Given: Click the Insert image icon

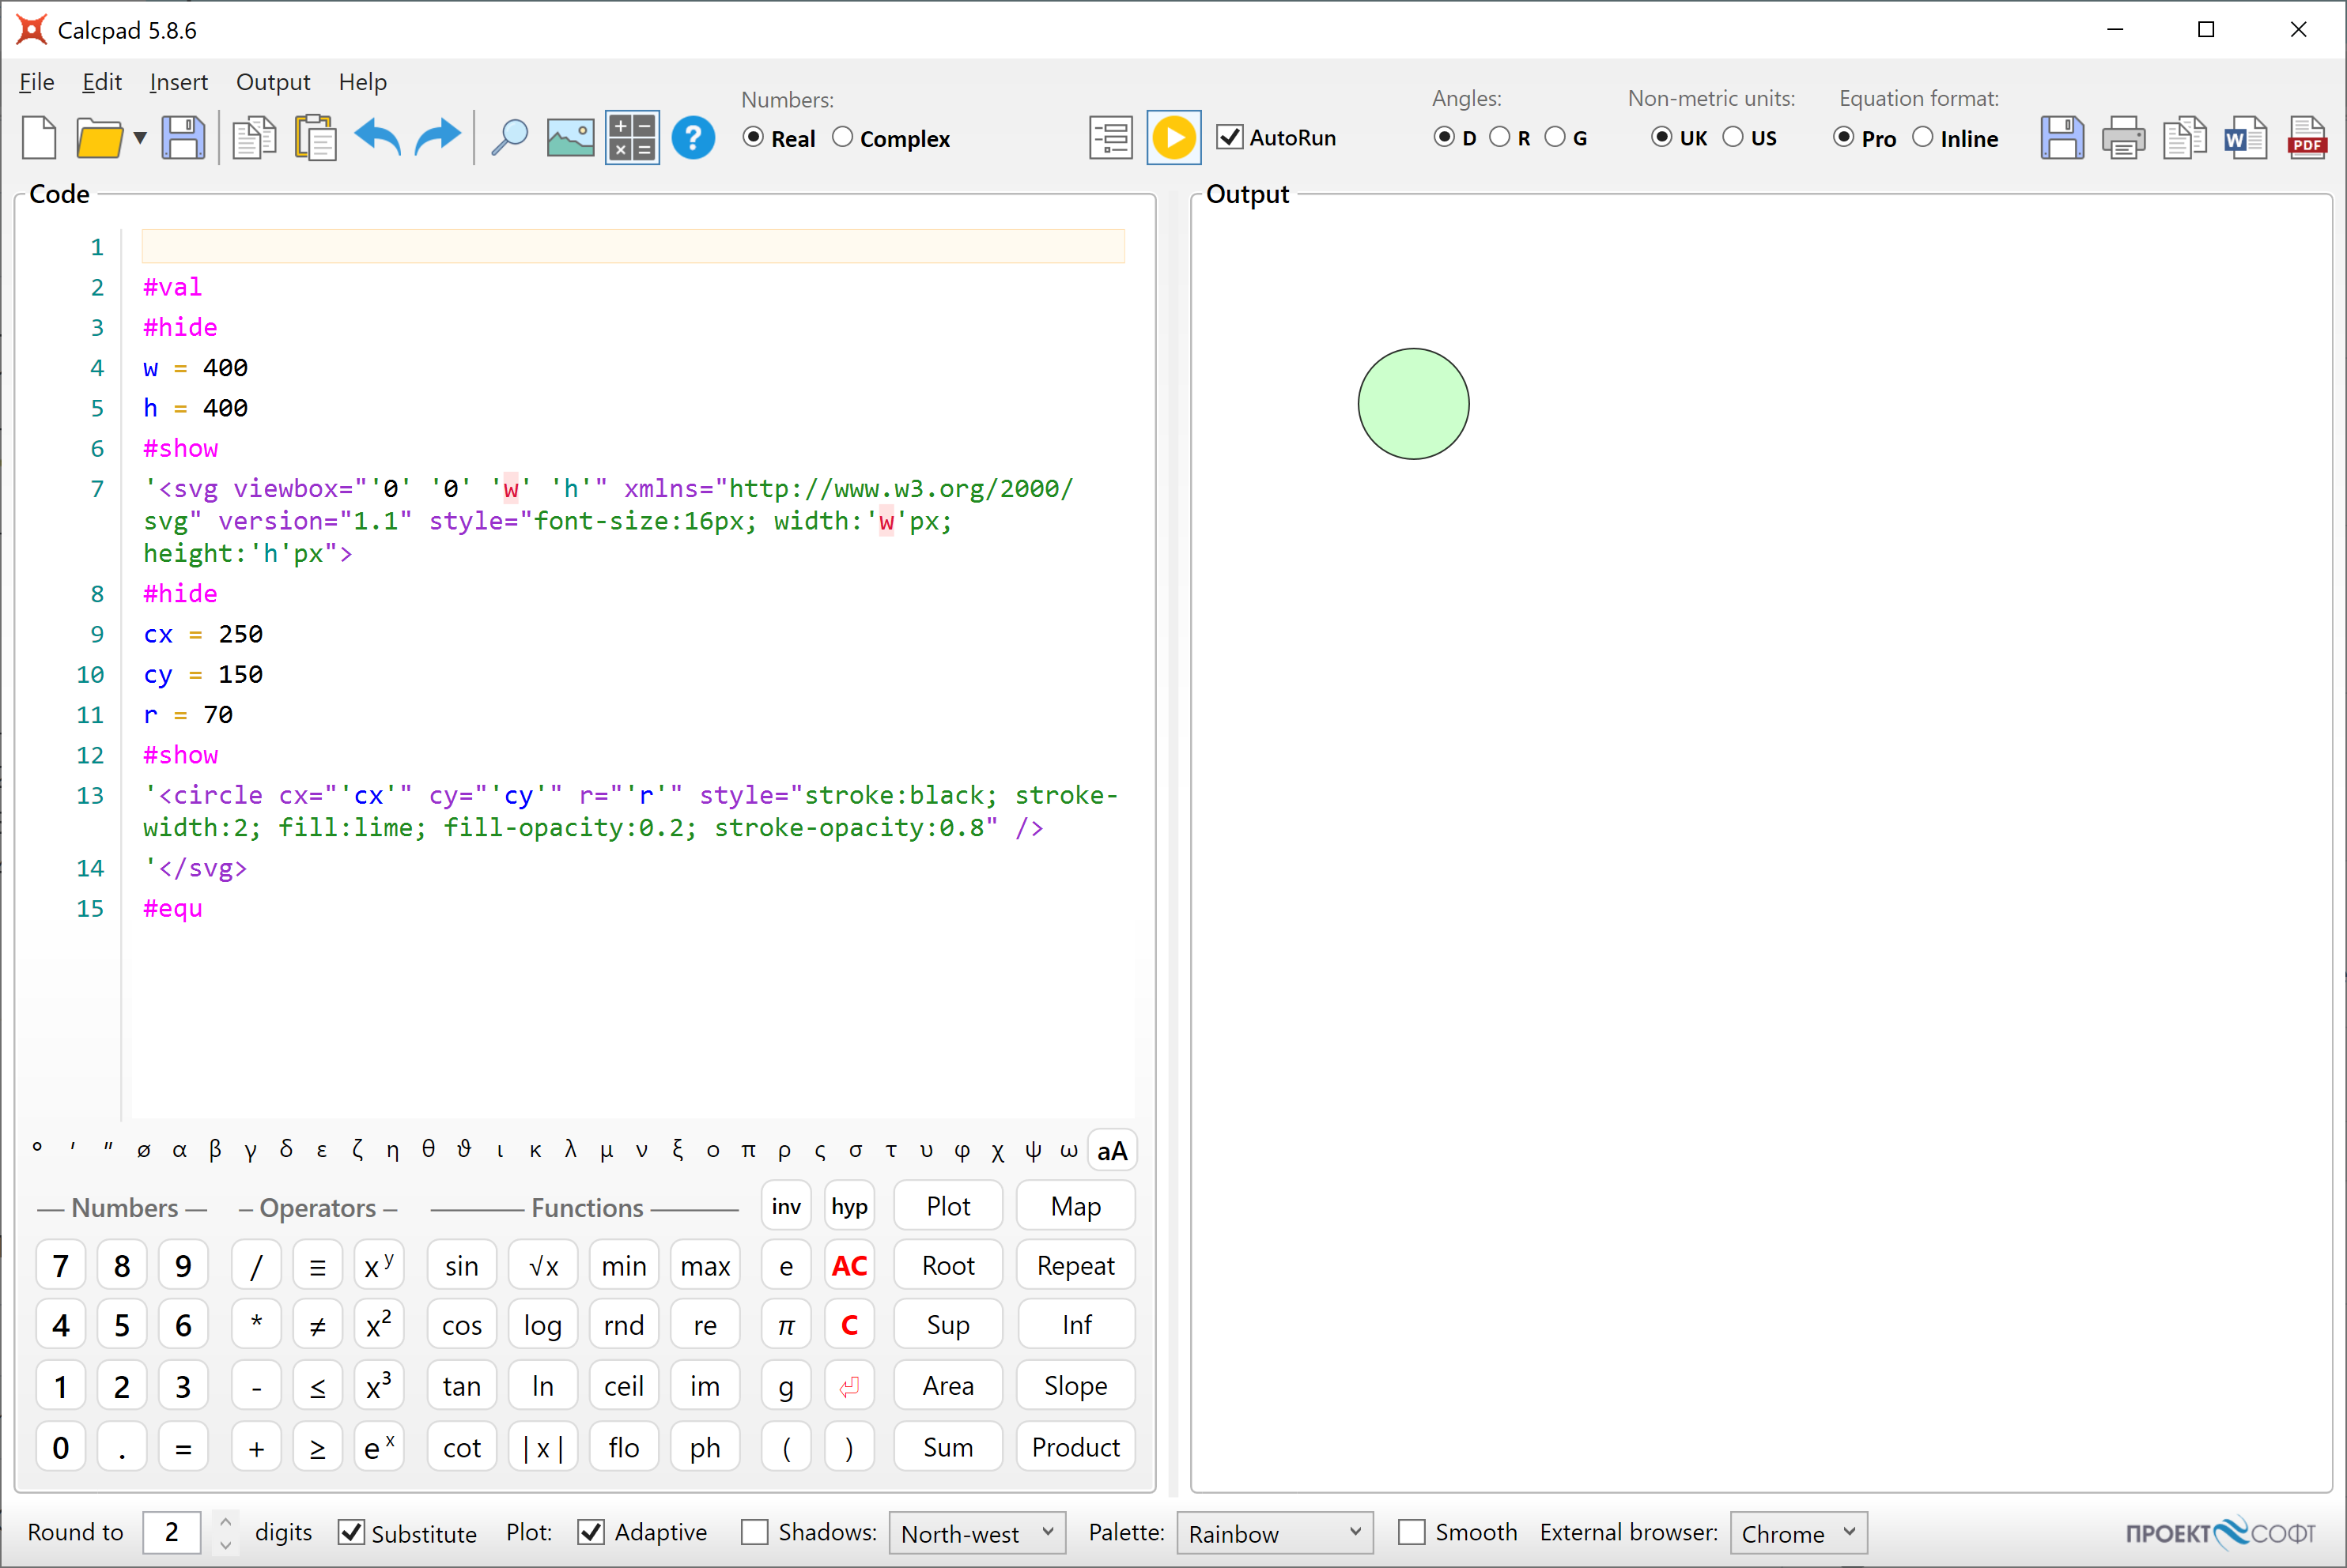Looking at the screenshot, I should (570, 138).
